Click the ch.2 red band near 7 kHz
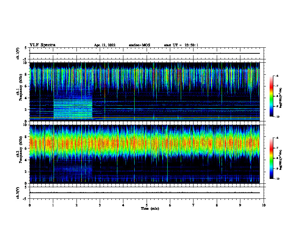 144,143
